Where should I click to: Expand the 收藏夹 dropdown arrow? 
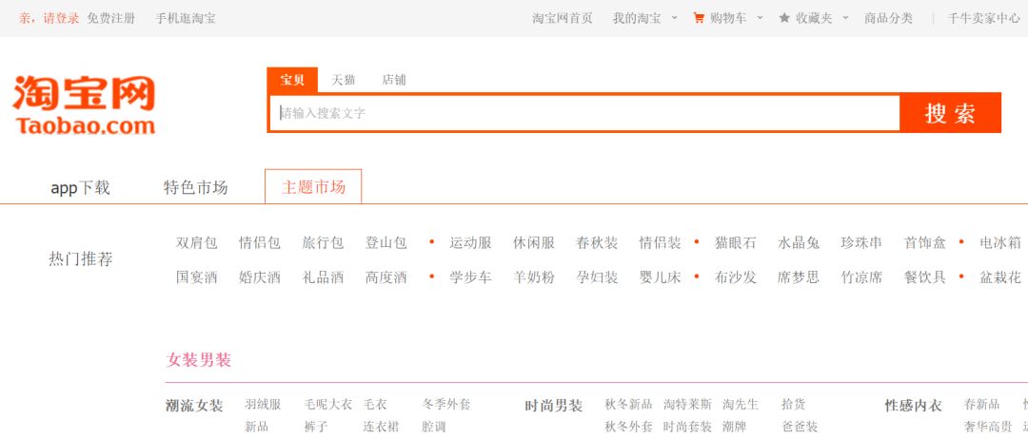click(845, 18)
